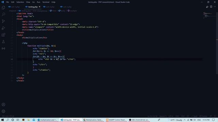Open the Live Share broadcast icon view
The image size is (218, 122).
point(3,48)
